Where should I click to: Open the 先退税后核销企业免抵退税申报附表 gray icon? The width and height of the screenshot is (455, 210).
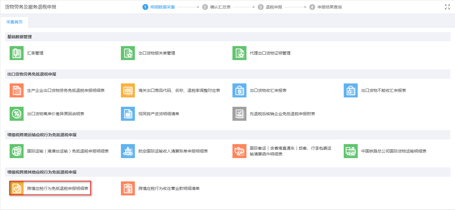[239, 114]
